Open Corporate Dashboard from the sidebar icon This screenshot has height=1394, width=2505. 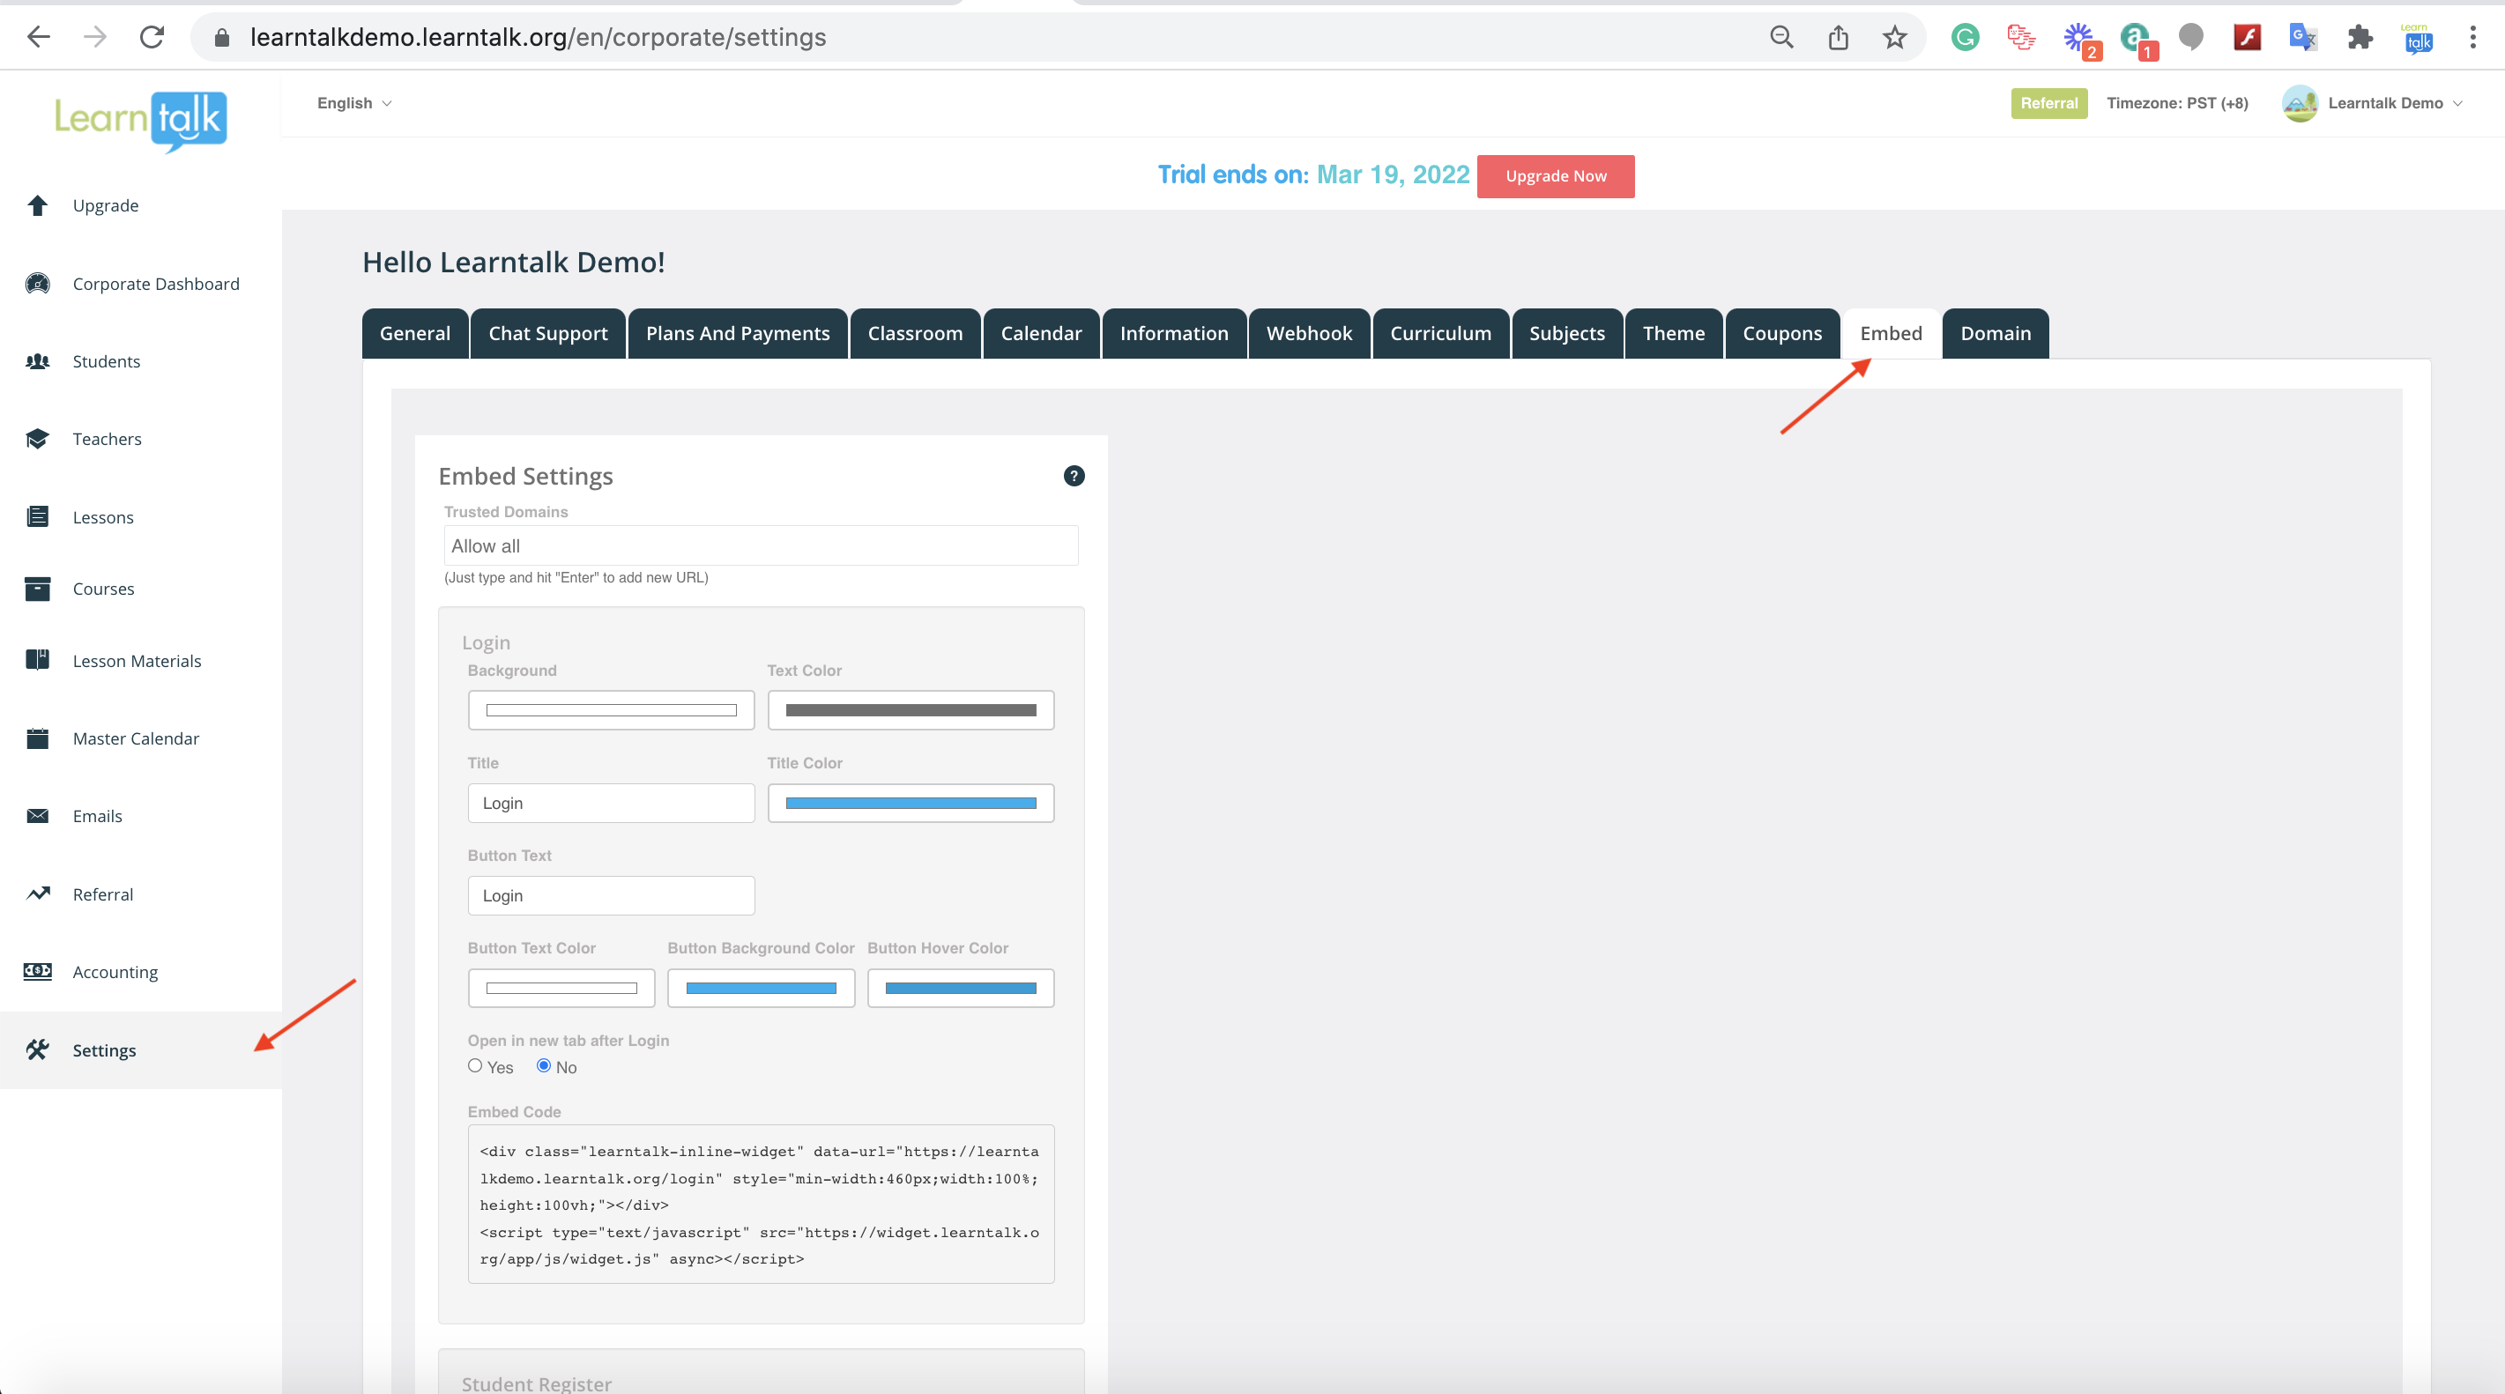point(38,283)
